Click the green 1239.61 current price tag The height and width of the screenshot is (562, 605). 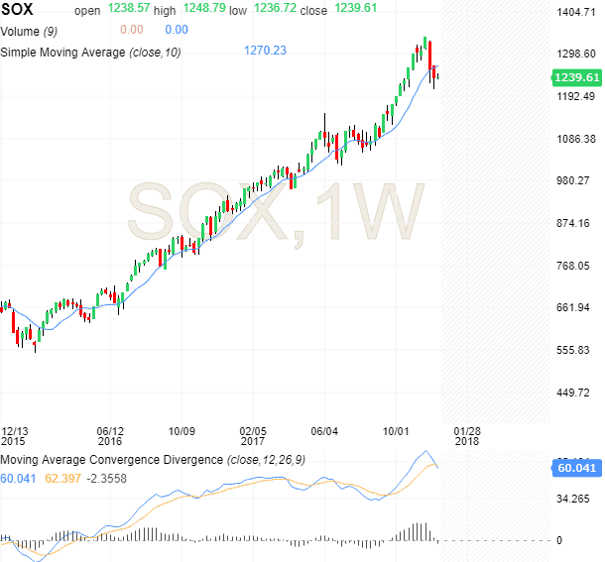point(575,77)
